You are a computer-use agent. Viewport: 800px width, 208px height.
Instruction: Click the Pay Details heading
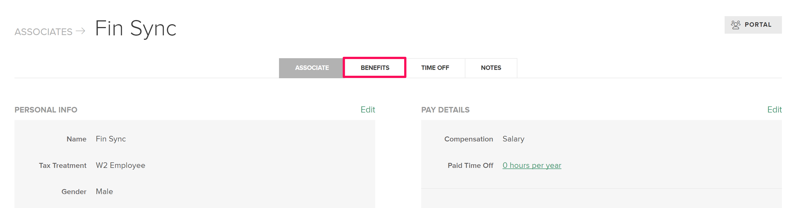(445, 110)
